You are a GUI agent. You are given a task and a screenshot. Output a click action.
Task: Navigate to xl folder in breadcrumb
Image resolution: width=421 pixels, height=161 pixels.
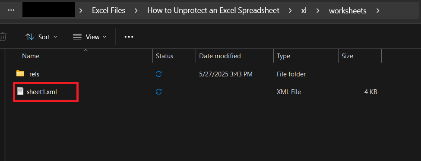pos(304,10)
